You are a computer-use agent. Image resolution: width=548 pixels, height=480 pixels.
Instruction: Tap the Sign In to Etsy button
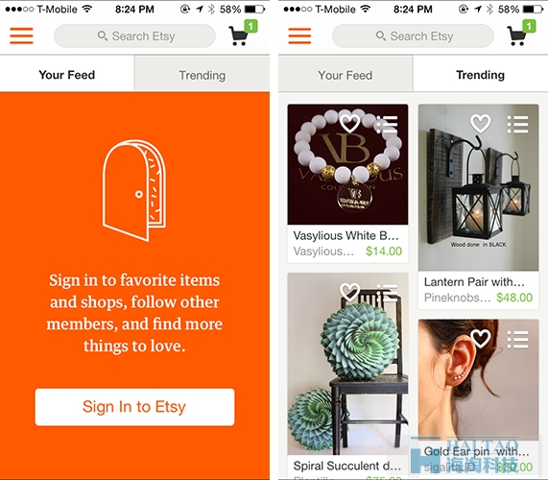(134, 407)
